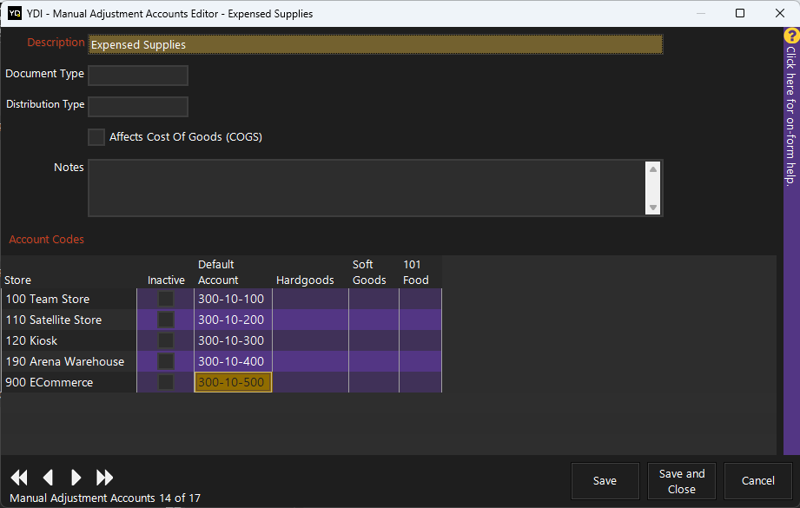Screen dimensions: 800x508
Task: Mark 120 Kiosk as inactive
Action: 165,340
